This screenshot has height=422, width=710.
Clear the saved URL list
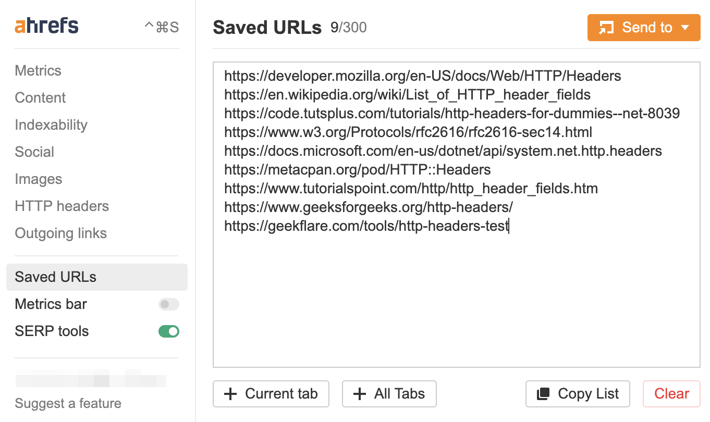(x=671, y=394)
